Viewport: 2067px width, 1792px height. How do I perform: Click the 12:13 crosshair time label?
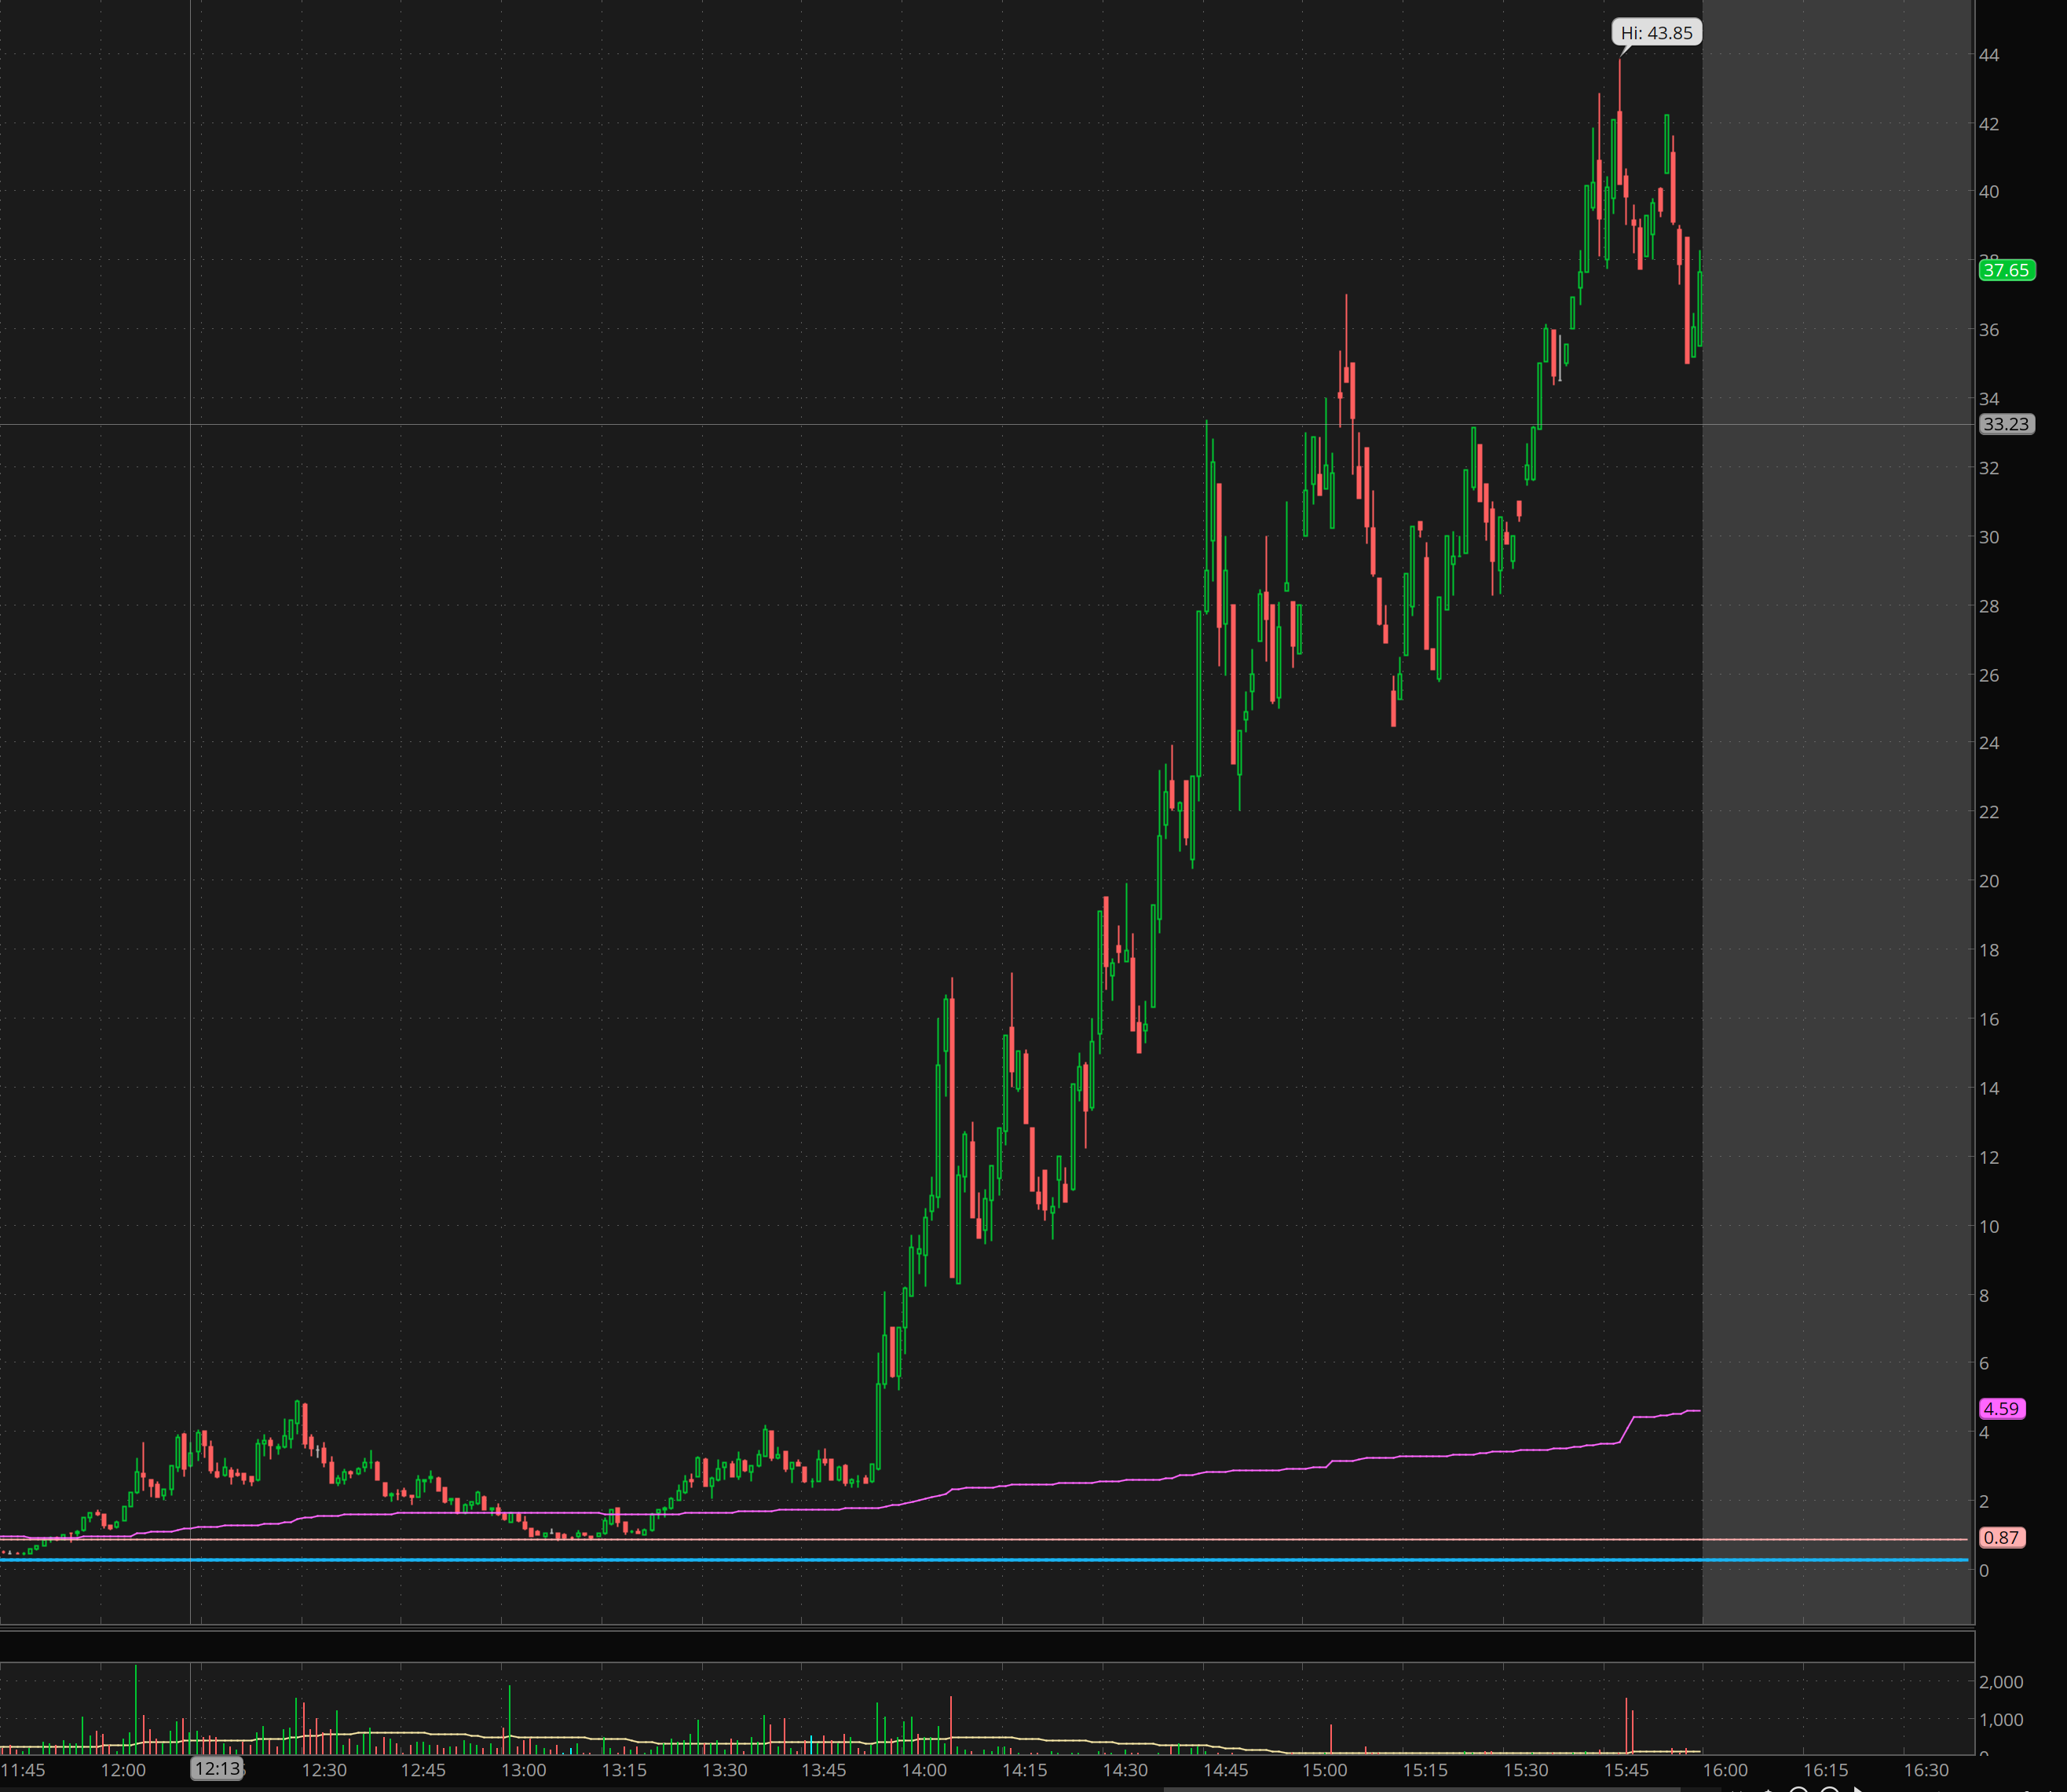(x=217, y=1768)
